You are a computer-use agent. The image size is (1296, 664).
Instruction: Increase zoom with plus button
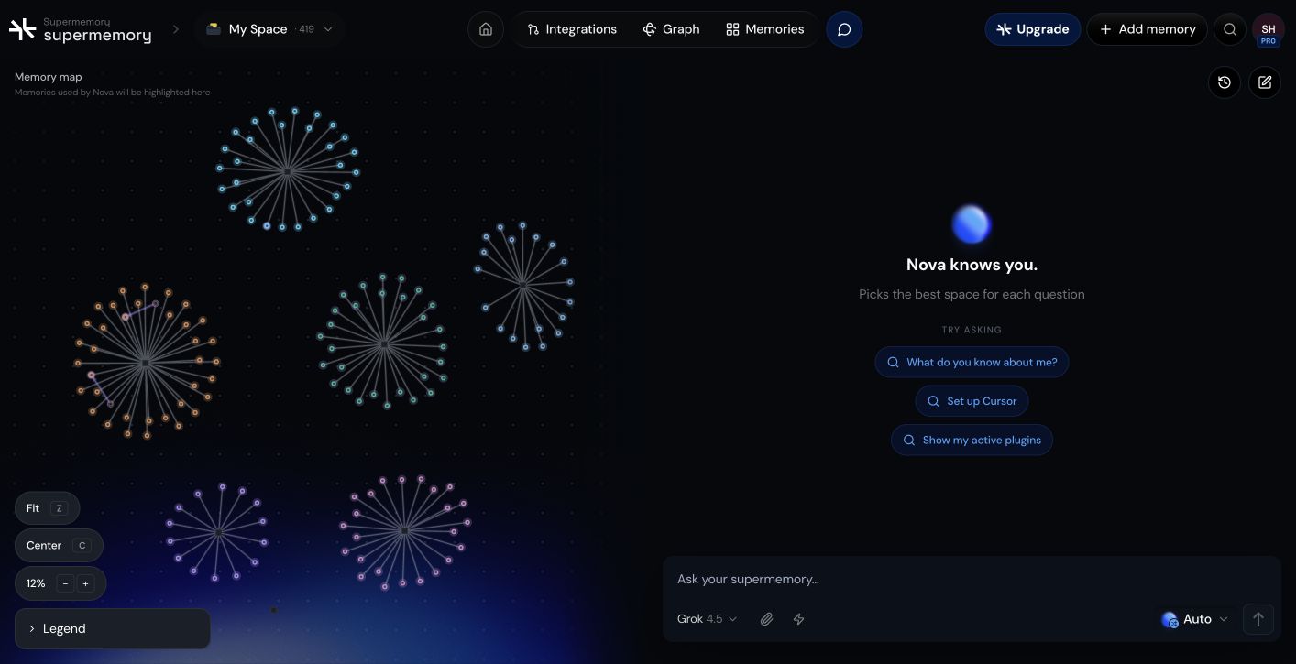point(86,583)
